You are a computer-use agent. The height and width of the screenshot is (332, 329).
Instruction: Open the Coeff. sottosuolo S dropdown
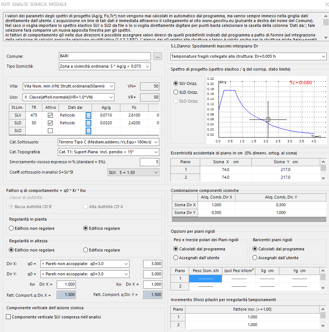[133, 172]
